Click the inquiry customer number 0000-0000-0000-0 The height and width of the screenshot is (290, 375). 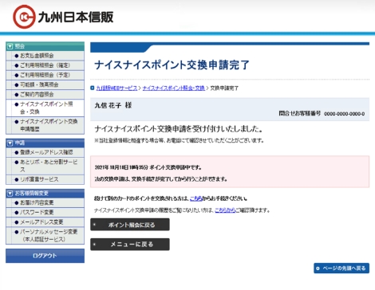point(345,114)
